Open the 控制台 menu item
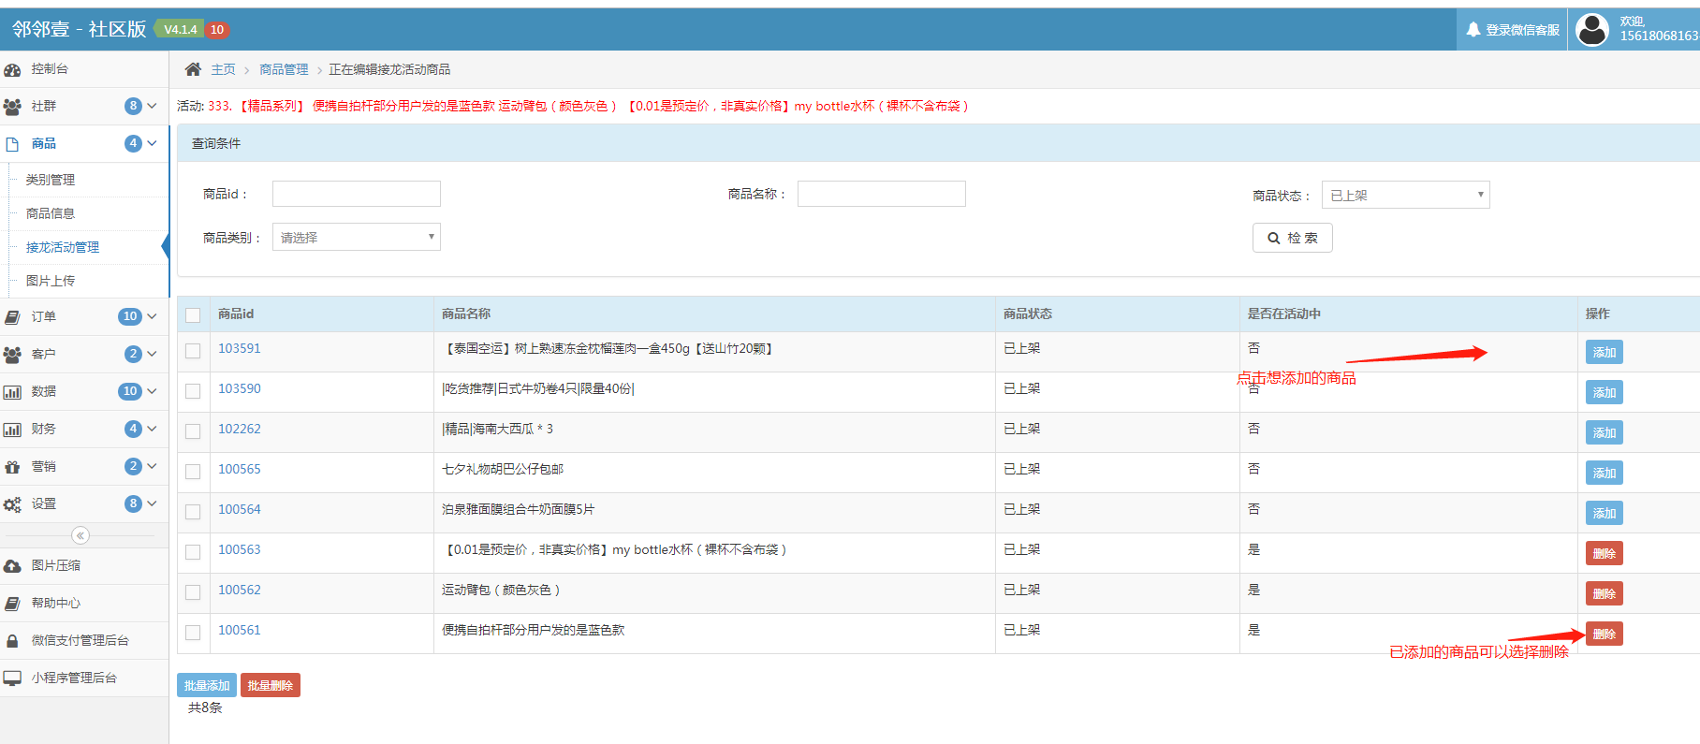This screenshot has width=1700, height=744. [84, 69]
